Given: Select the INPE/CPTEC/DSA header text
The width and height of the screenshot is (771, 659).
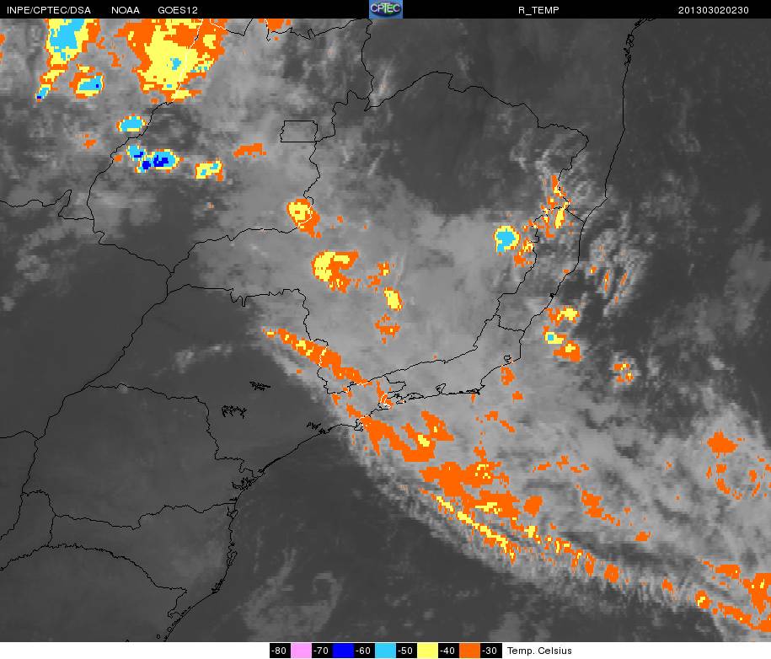Looking at the screenshot, I should pos(49,10).
